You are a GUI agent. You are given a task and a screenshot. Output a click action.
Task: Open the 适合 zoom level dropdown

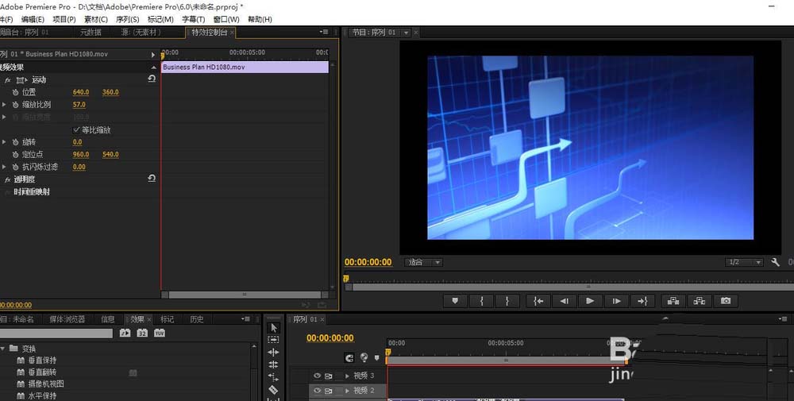coord(424,262)
